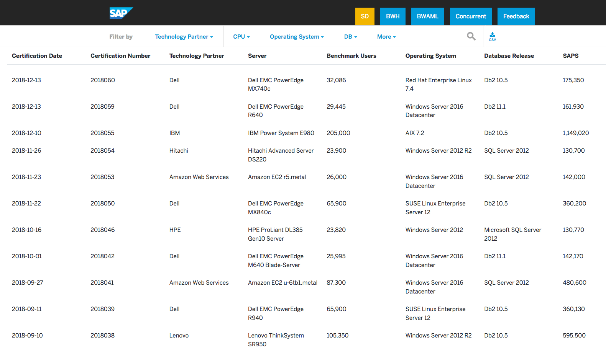Open the search magnifier icon

471,36
